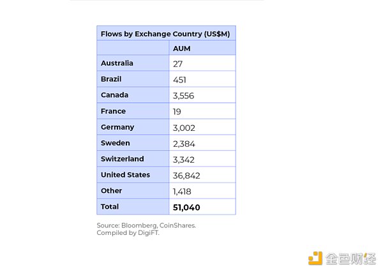Click the Compiled by DigiFT caption

coord(128,233)
